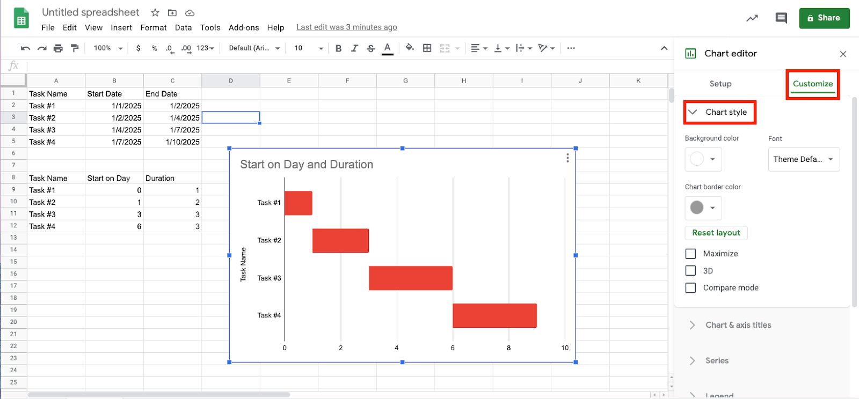Click the Reset layout button

716,233
